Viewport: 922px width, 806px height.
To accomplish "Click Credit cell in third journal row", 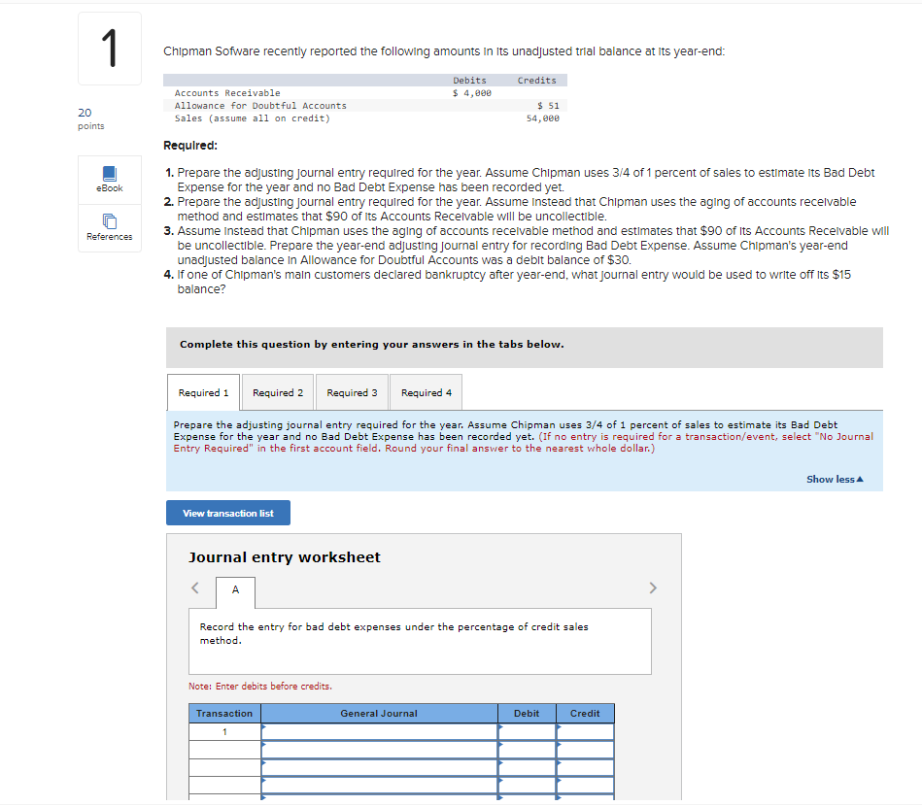I will click(x=585, y=767).
